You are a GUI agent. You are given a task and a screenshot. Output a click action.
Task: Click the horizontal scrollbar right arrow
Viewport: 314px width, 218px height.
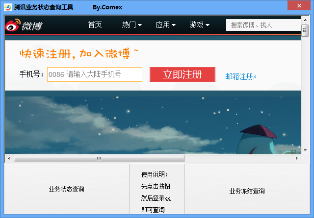tap(297, 158)
